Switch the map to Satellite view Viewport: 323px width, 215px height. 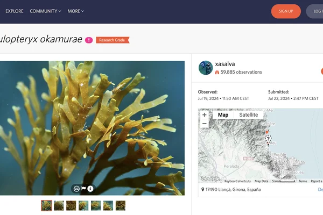pyautogui.click(x=248, y=115)
